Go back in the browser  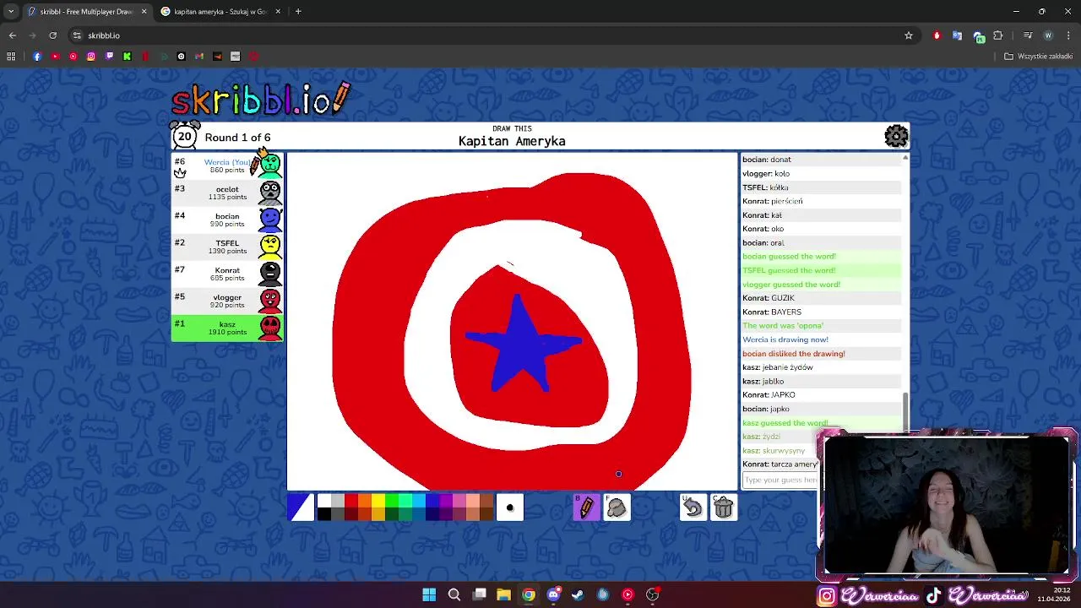point(12,35)
